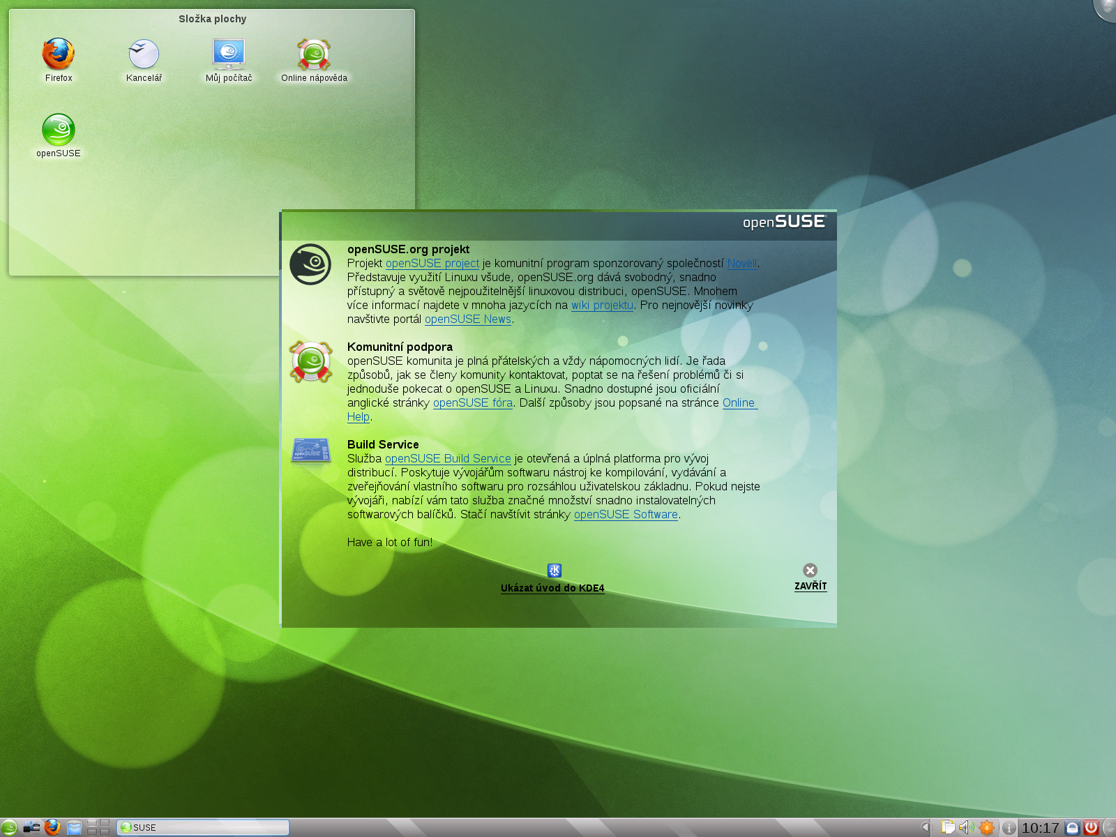Open the panel toolbox at the taskbar edge

coord(1109,828)
